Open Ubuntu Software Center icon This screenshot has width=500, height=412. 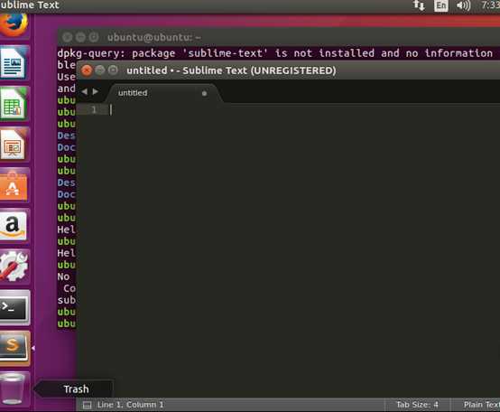click(14, 185)
